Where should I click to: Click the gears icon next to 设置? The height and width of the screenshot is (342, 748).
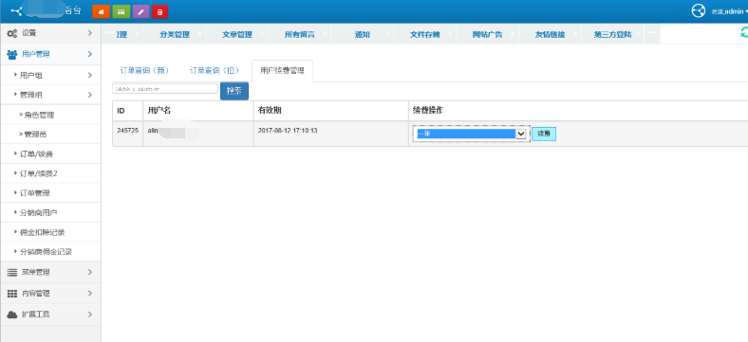pyautogui.click(x=12, y=33)
